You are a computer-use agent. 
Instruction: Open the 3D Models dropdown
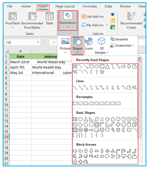coord(107,53)
